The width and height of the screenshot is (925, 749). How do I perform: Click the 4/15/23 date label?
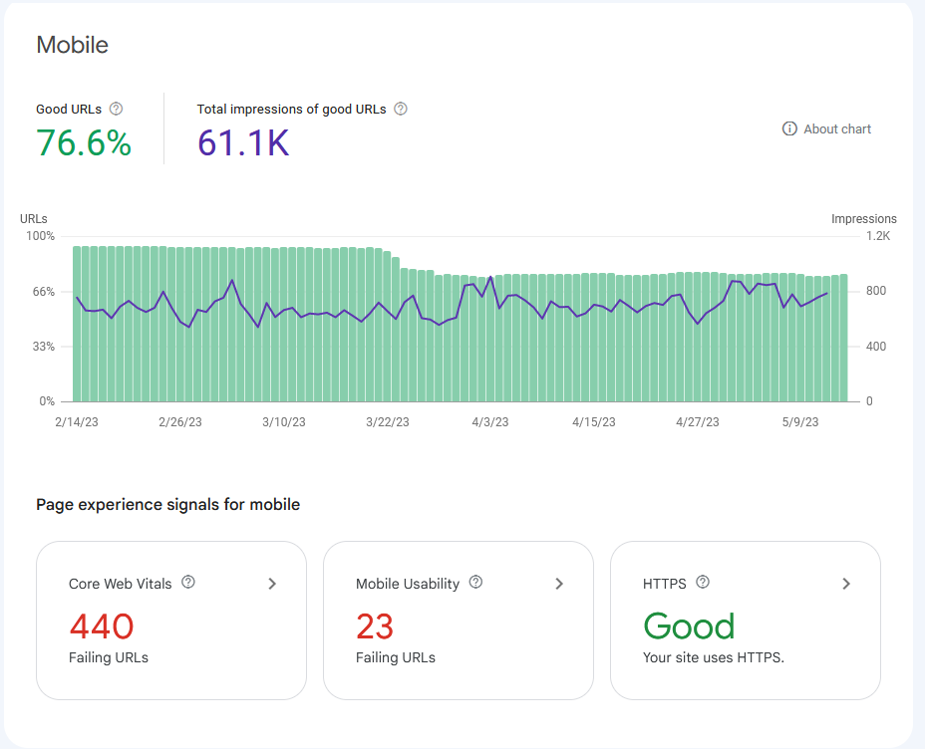[594, 422]
